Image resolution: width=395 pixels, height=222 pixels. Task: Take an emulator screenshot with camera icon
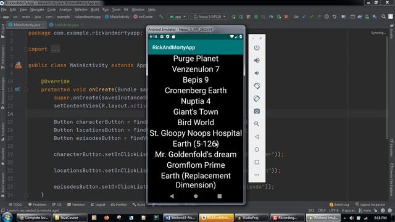[257, 111]
